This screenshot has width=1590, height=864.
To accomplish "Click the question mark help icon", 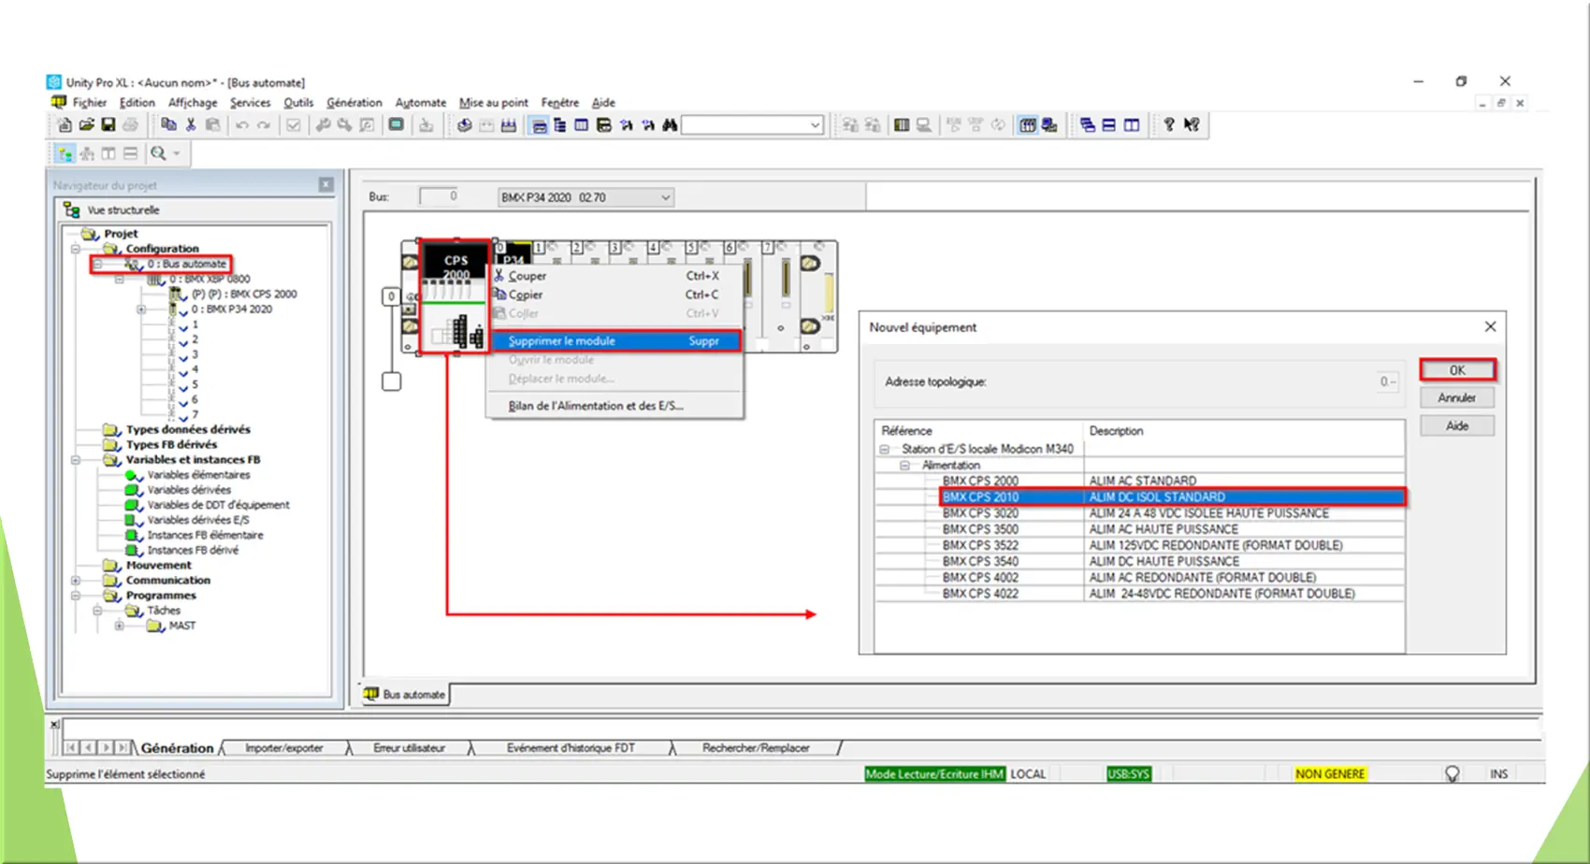I will (1169, 125).
